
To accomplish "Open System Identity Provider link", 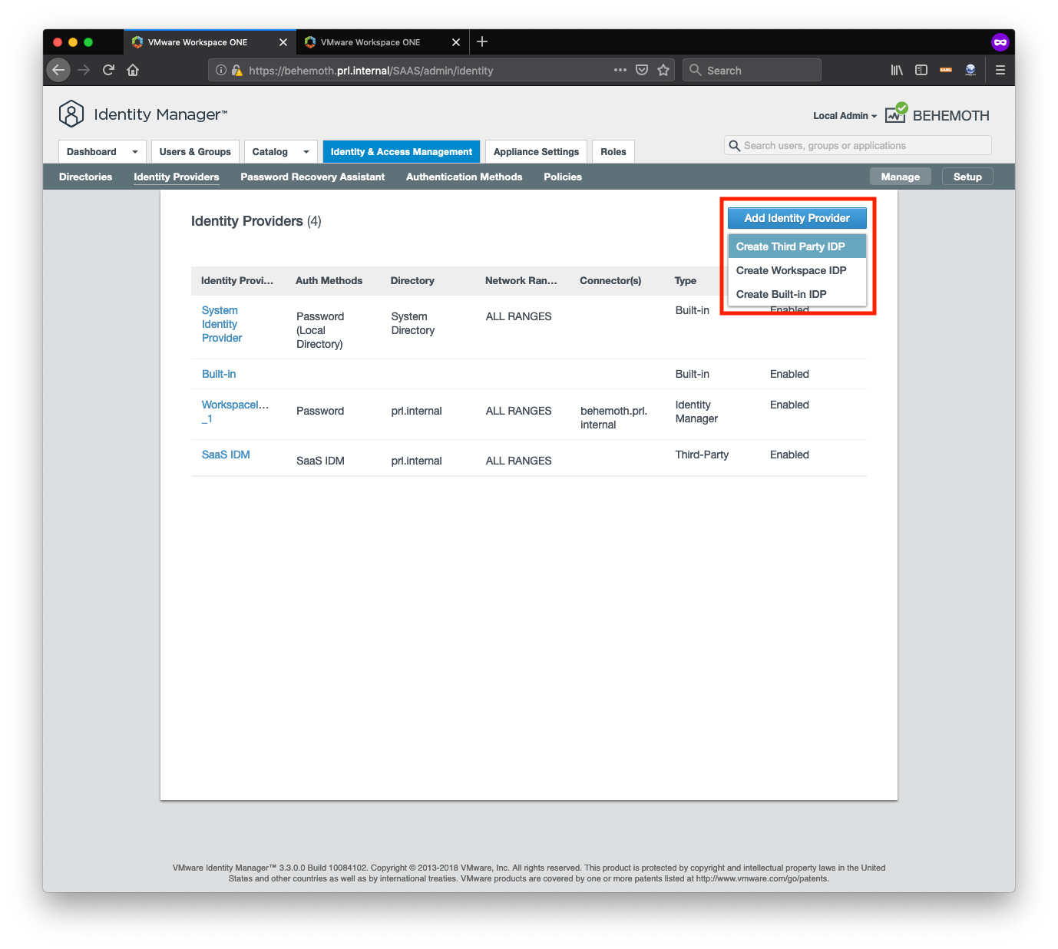I will [222, 324].
